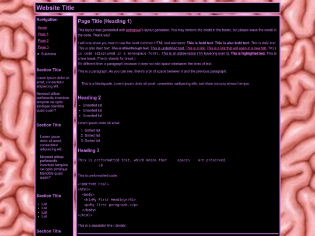Click the 'This is underlined text' sample
The height and width of the screenshot is (236, 315).
tap(167, 48)
